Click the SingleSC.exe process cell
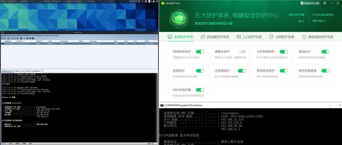Screen dimensions: 342x145 pyautogui.click(x=95, y=44)
